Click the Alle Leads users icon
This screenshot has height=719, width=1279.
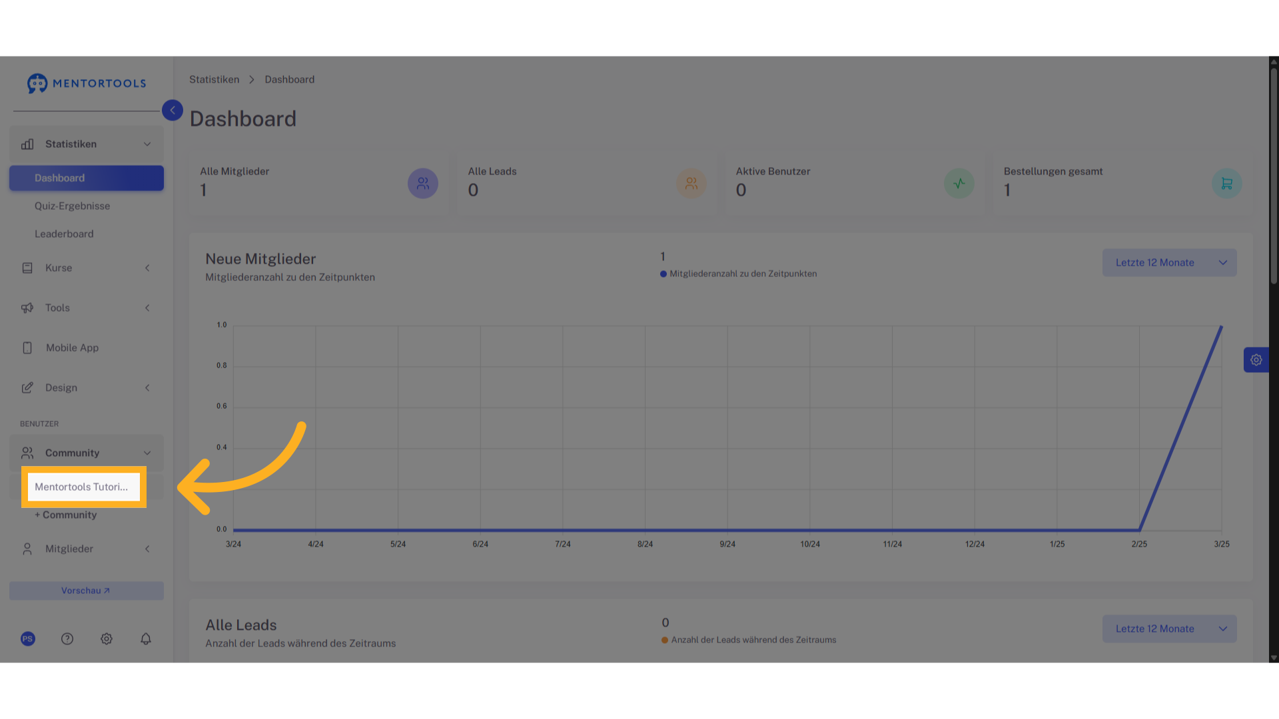(x=691, y=184)
